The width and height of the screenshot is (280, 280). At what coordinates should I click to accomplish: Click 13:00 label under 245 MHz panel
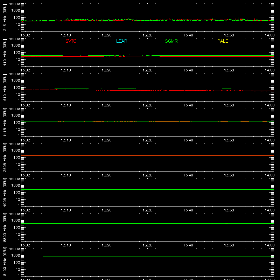(25, 35)
